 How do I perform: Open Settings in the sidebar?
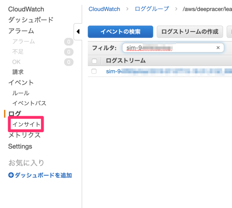20,146
